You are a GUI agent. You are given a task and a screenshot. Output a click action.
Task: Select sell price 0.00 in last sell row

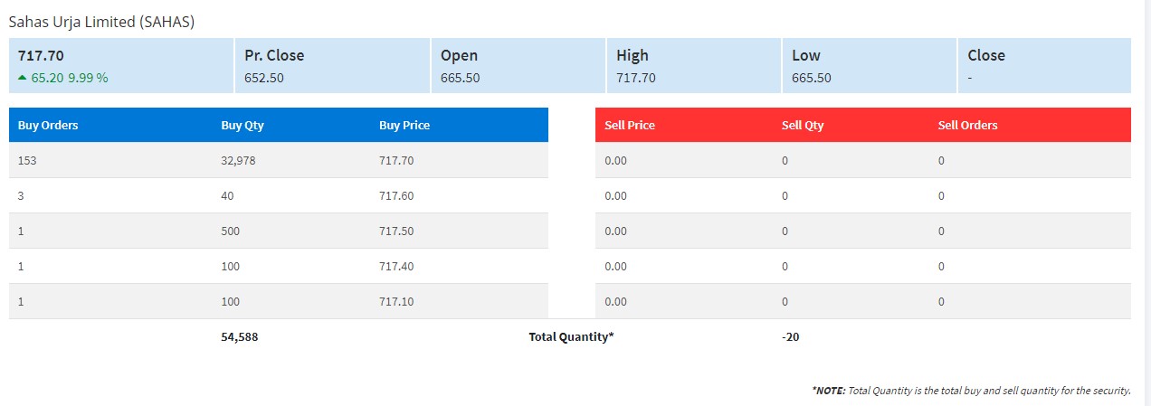point(615,301)
